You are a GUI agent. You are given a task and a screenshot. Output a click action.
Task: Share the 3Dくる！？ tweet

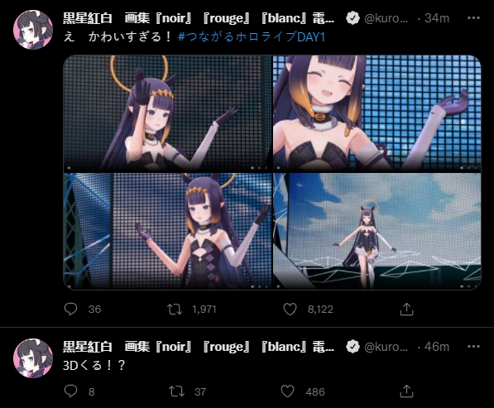pos(406,391)
